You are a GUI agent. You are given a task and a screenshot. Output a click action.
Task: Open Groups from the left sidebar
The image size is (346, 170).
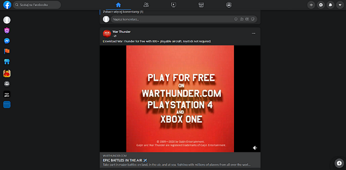point(7,84)
